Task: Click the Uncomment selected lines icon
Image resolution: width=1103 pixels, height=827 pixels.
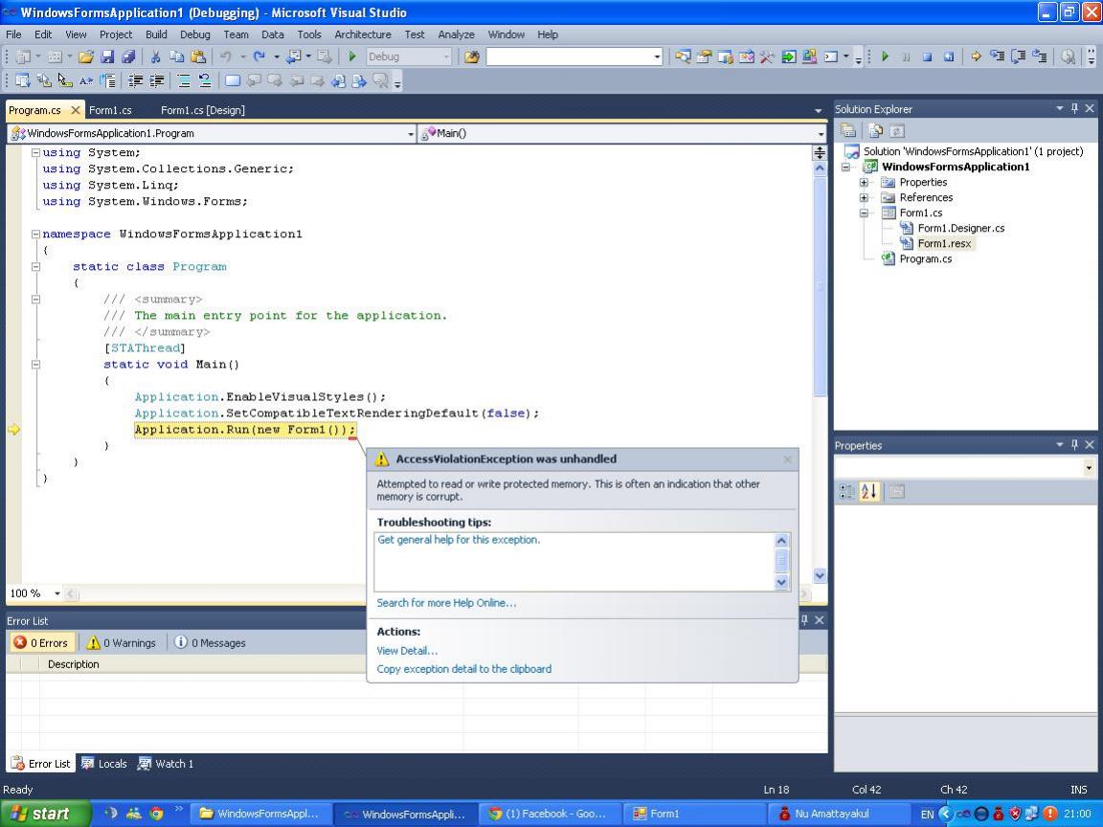Action: pyautogui.click(x=205, y=80)
